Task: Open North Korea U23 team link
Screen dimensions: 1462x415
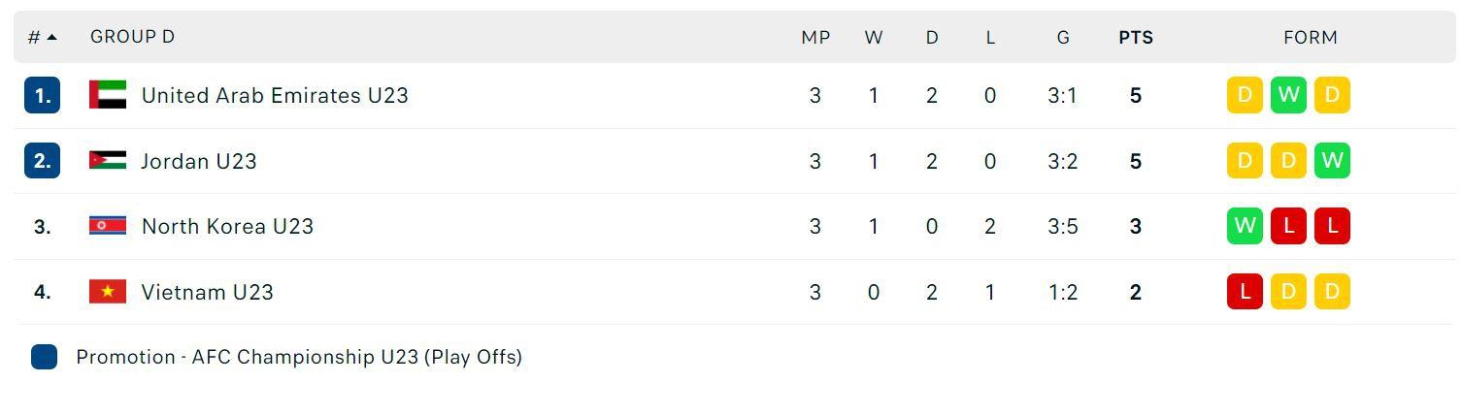Action: (x=227, y=226)
